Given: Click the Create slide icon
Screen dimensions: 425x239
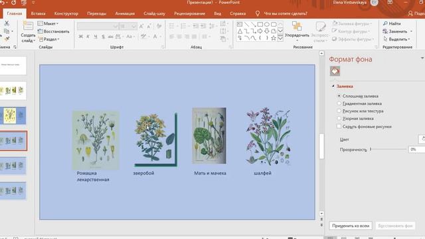Looking at the screenshot, I should pos(28,26).
